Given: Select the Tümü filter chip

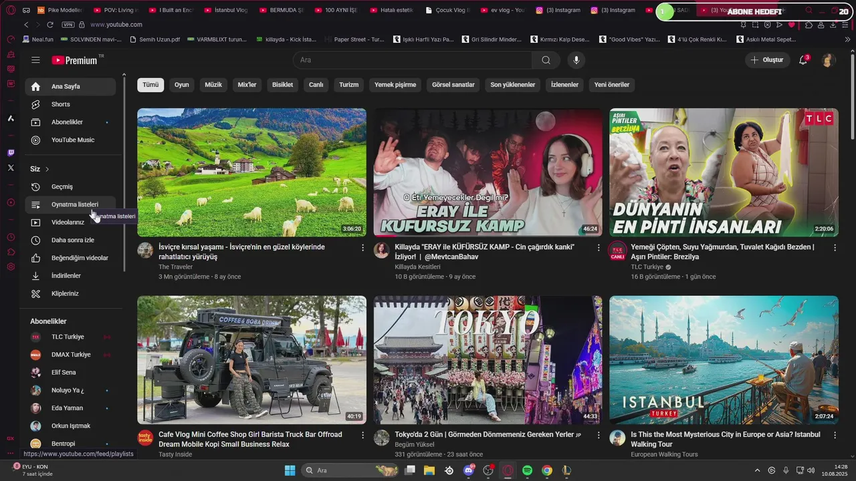Looking at the screenshot, I should pos(150,85).
